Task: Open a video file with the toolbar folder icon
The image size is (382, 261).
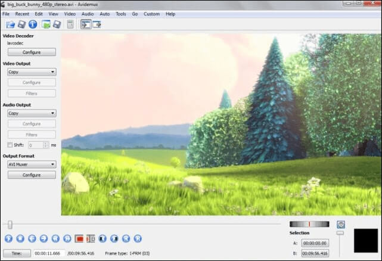Action: point(11,24)
